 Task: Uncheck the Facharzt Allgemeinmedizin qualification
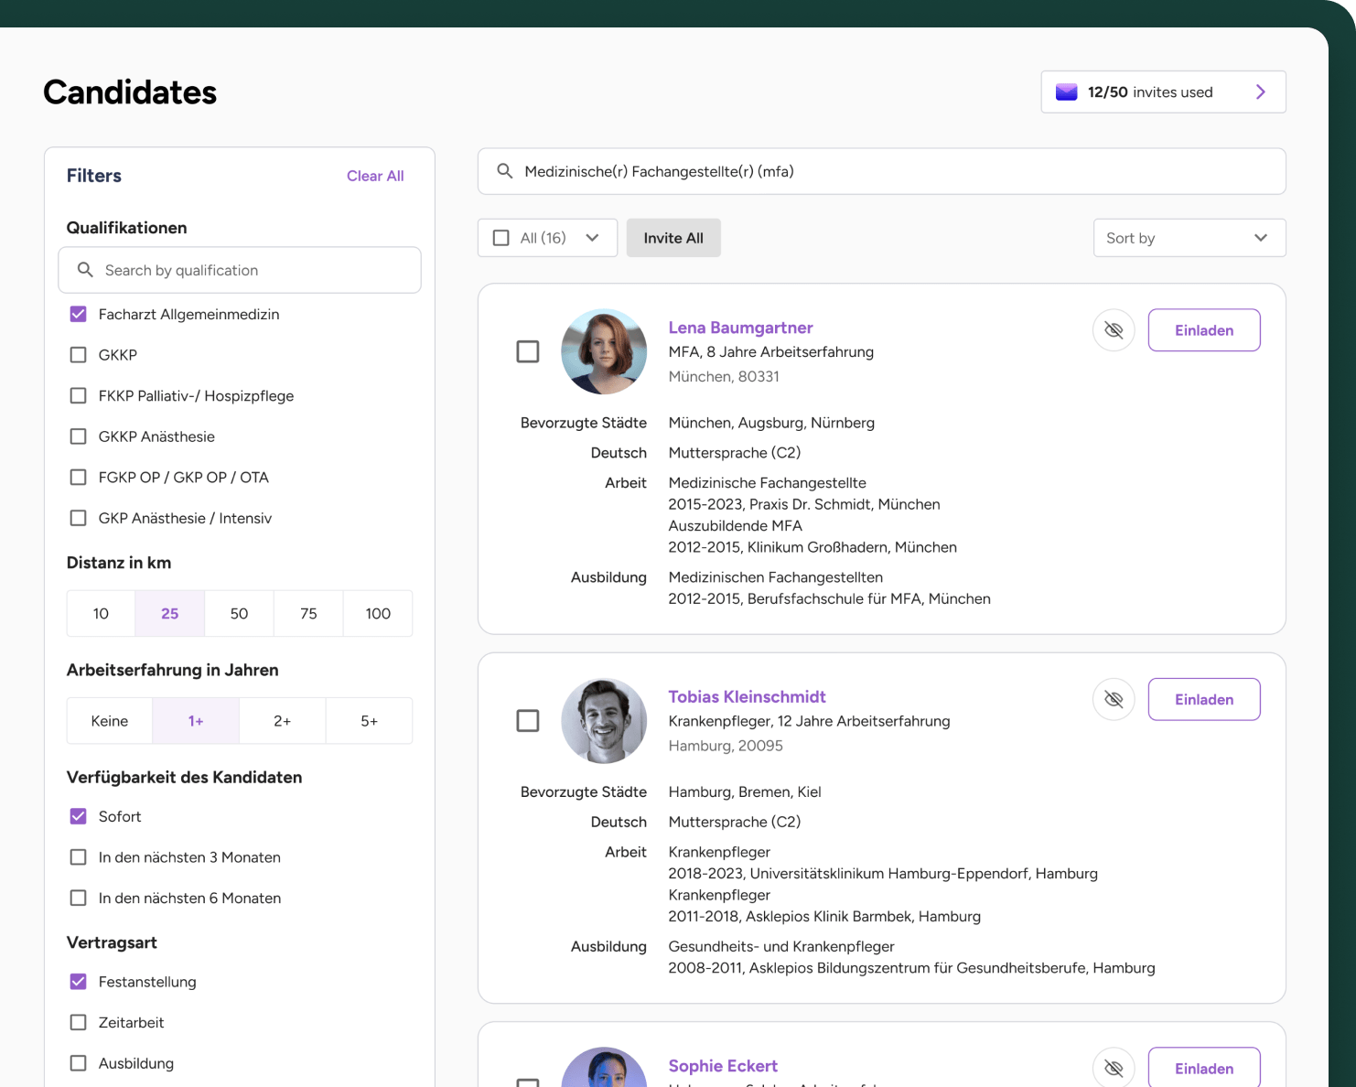(x=79, y=314)
